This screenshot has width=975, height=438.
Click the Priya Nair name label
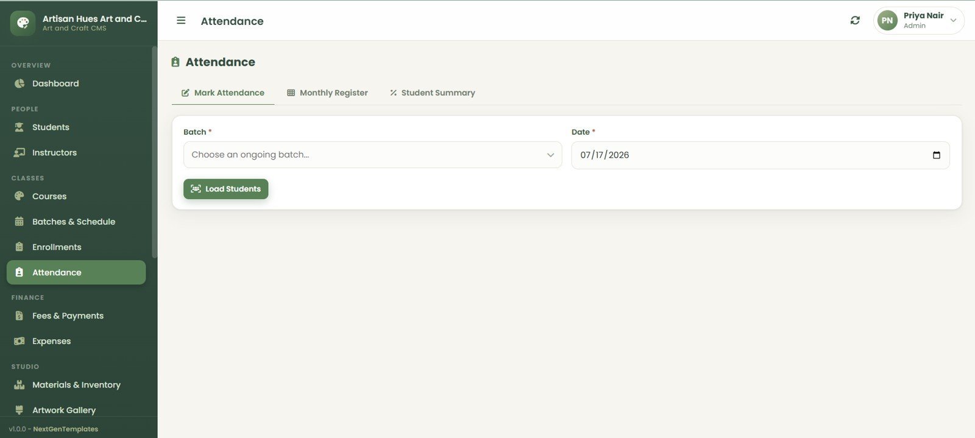coord(923,16)
